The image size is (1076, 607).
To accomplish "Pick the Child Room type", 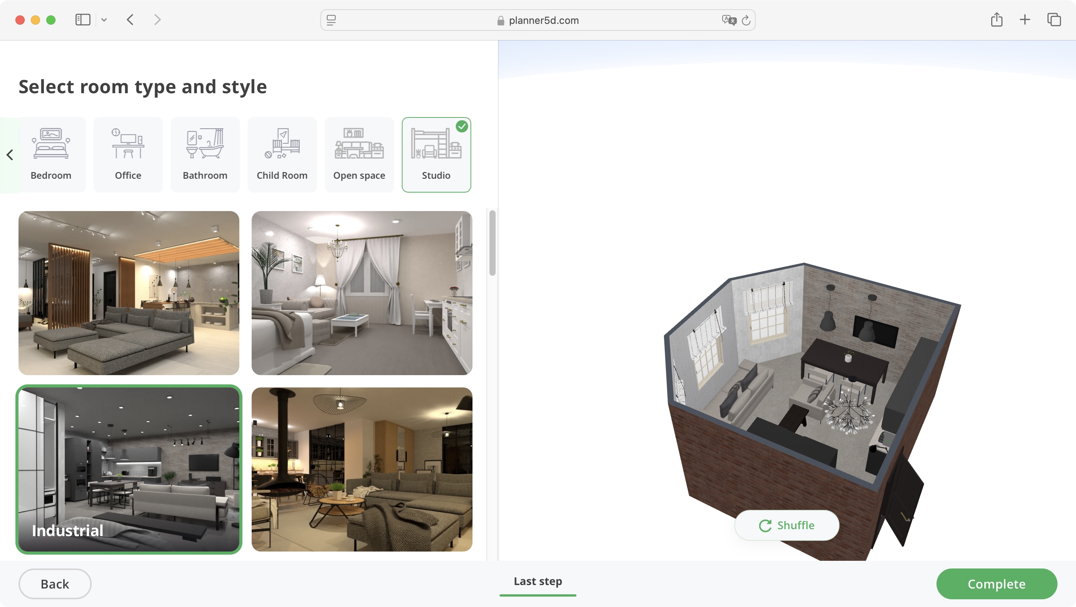I will click(x=282, y=154).
